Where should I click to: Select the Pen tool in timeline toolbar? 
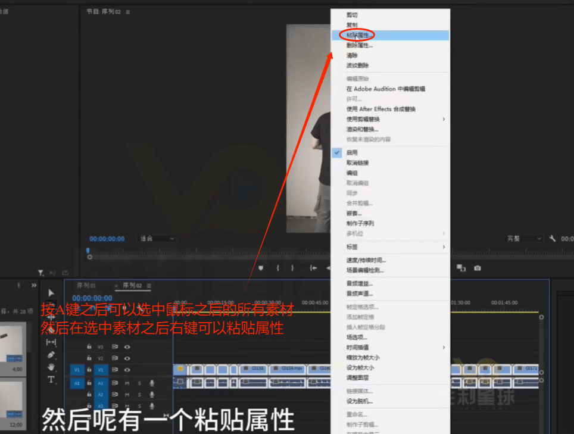51,355
